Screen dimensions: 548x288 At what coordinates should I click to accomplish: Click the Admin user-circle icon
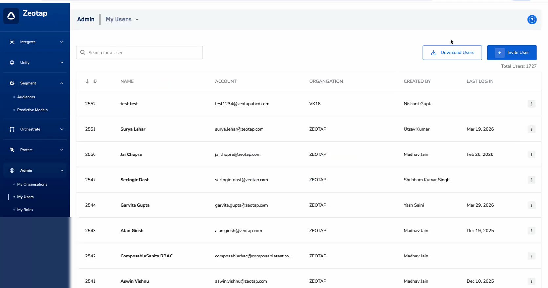[x=12, y=170]
